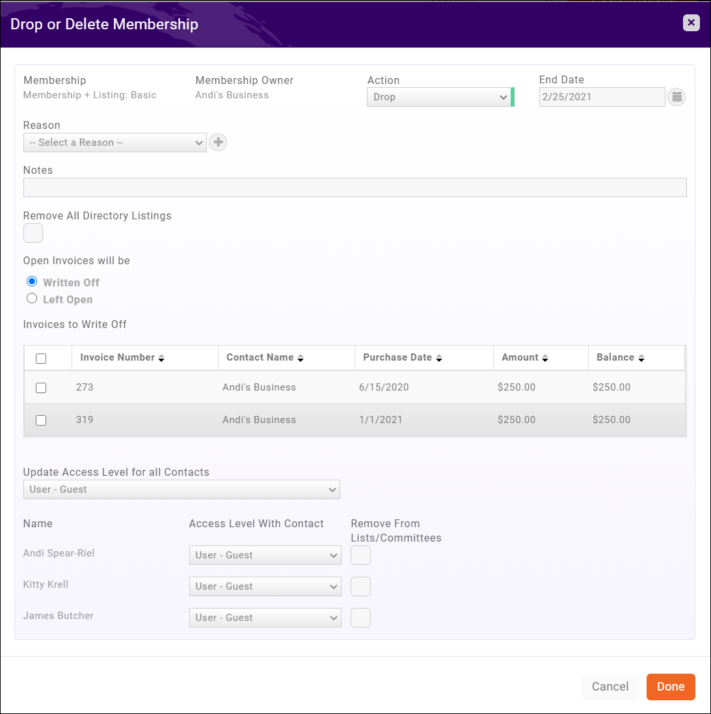Sort invoices by Contact Name
The height and width of the screenshot is (714, 711).
(x=300, y=357)
